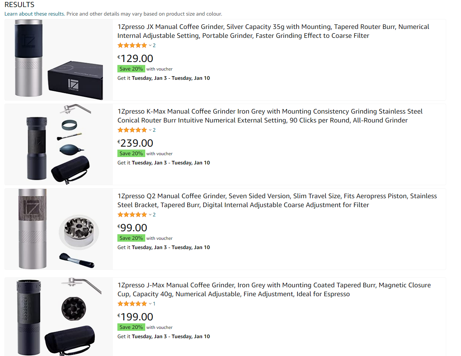Click the star rating of Q2 grinder
This screenshot has width=461, height=356.
point(132,215)
